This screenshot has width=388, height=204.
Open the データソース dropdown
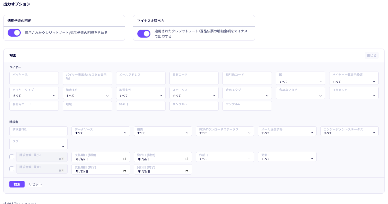coord(101,131)
